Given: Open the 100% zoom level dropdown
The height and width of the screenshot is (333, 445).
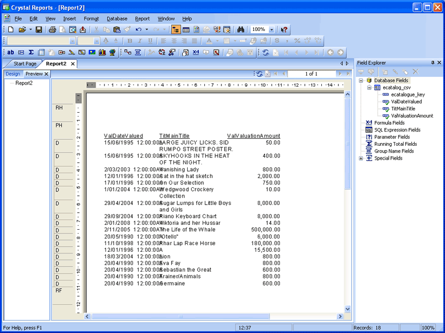Looking at the screenshot, I should [271, 30].
